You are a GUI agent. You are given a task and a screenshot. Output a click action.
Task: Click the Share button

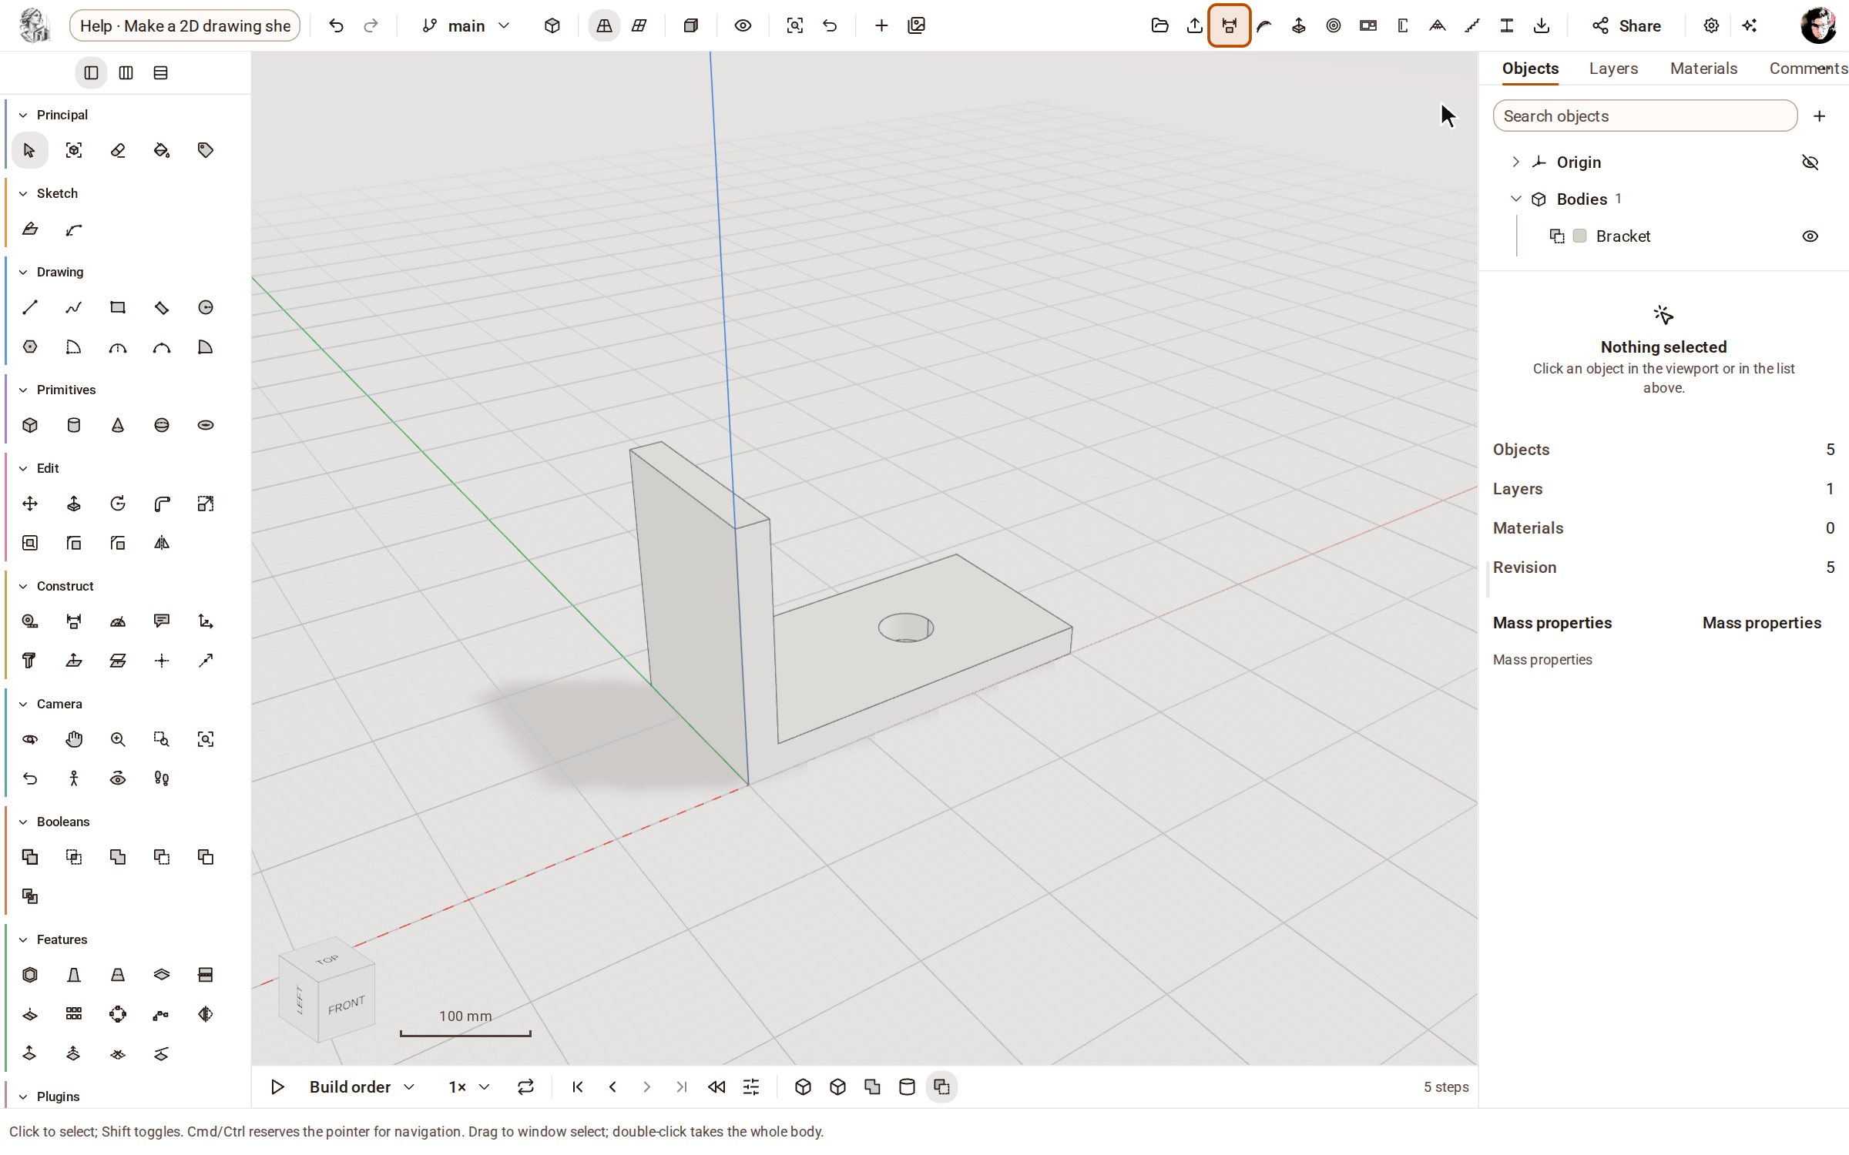(x=1626, y=25)
